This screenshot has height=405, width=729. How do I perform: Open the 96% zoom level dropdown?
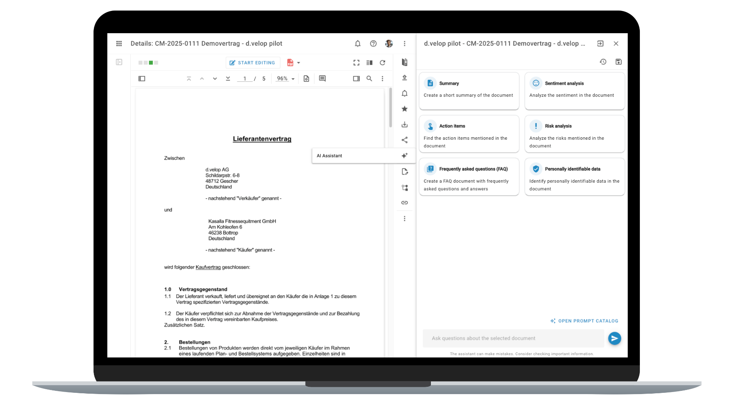pos(286,79)
